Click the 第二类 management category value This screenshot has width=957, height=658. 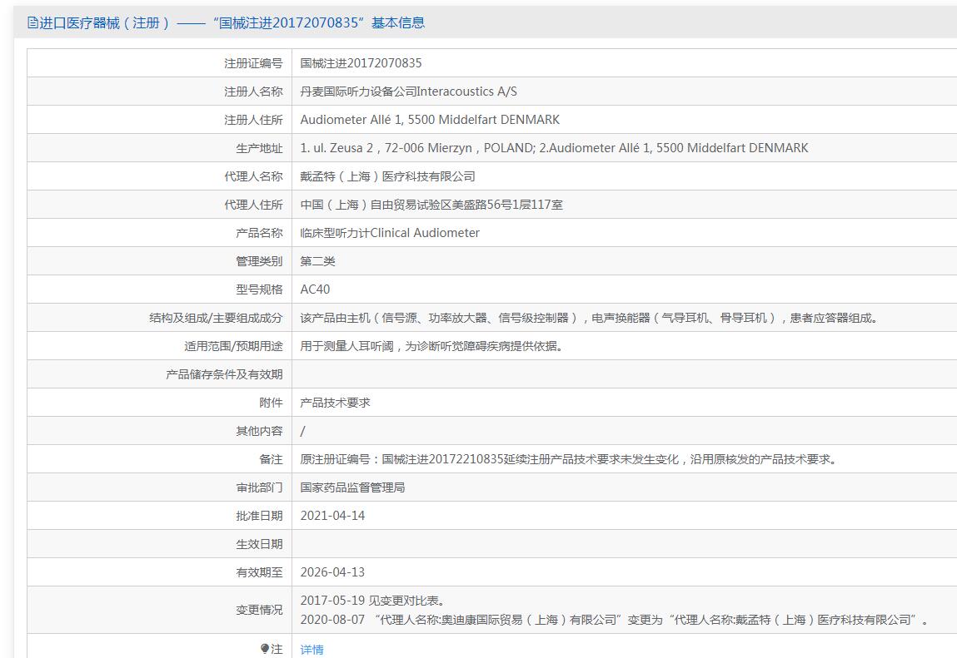317,261
